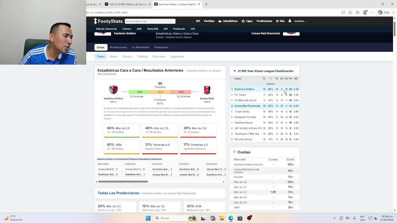
Task: Select the Descanso filter tab
Action: tap(159, 56)
